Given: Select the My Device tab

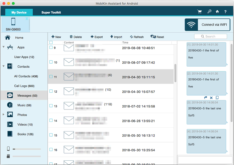Looking at the screenshot, I should 19,12.
